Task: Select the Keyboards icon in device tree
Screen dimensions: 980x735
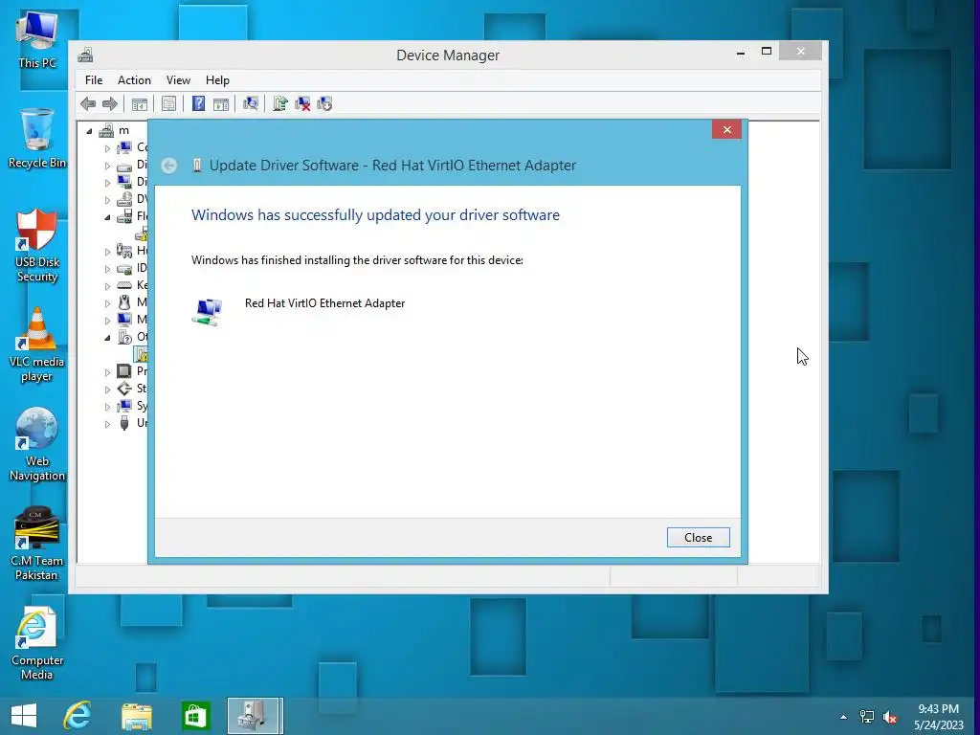Action: pyautogui.click(x=124, y=285)
